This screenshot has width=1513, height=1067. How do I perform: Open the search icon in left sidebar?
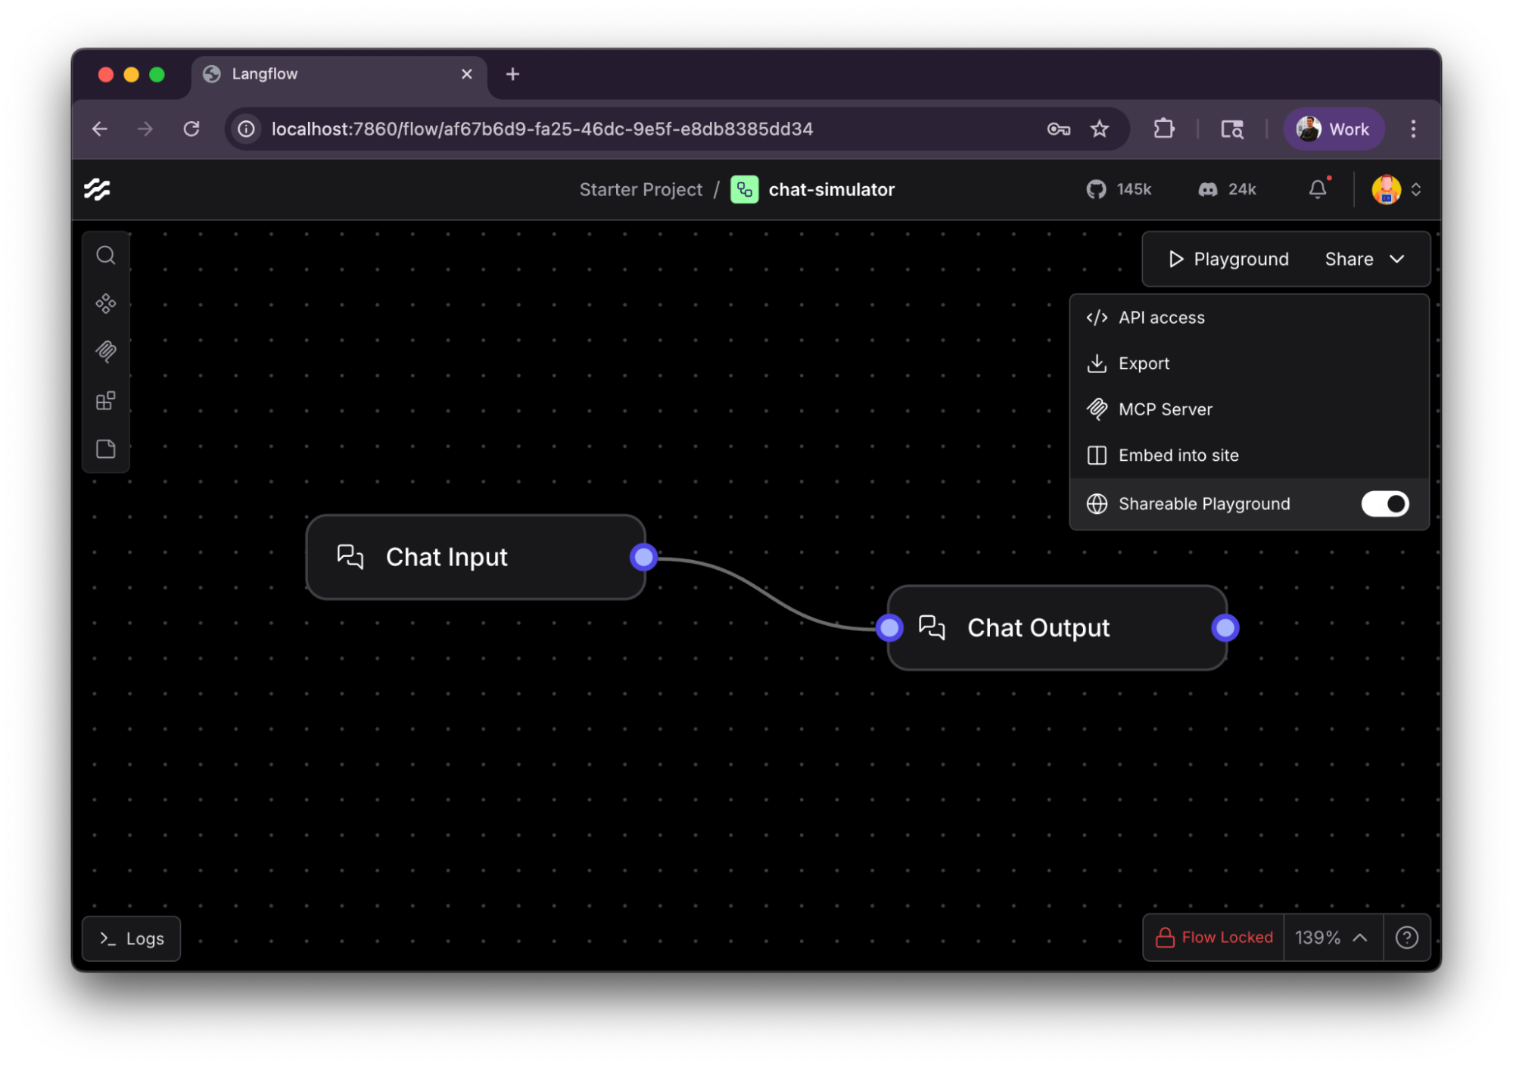point(106,256)
